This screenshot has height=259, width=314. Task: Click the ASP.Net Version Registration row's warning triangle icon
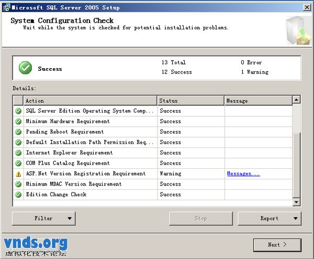(x=18, y=174)
